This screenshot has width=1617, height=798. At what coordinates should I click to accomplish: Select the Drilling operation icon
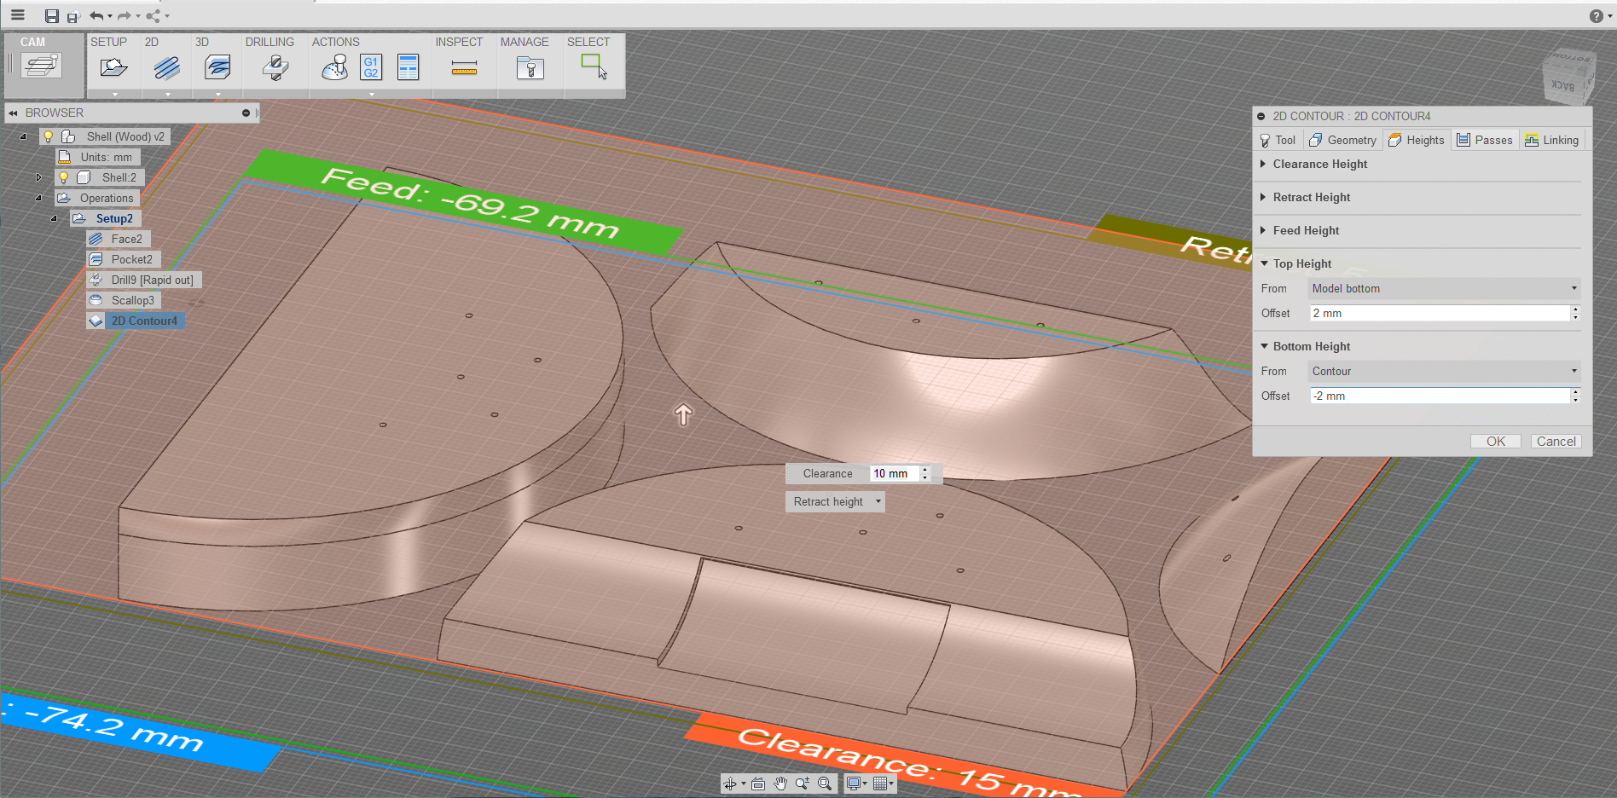point(275,67)
